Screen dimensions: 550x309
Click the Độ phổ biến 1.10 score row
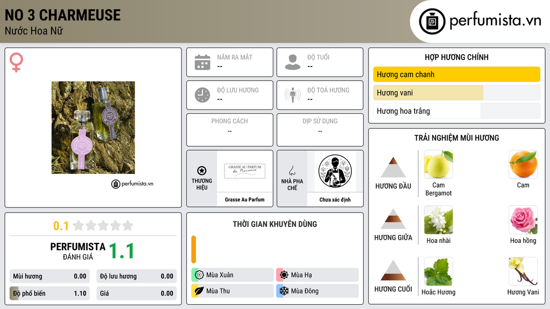49,293
